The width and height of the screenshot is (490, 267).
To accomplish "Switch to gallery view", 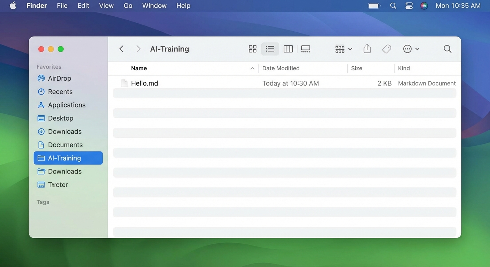I will 306,49.
